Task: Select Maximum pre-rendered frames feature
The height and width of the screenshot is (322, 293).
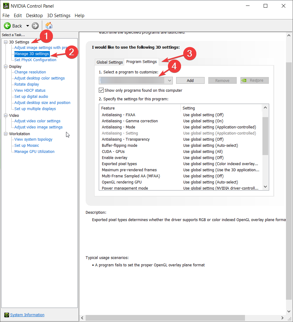Action: click(x=181, y=170)
